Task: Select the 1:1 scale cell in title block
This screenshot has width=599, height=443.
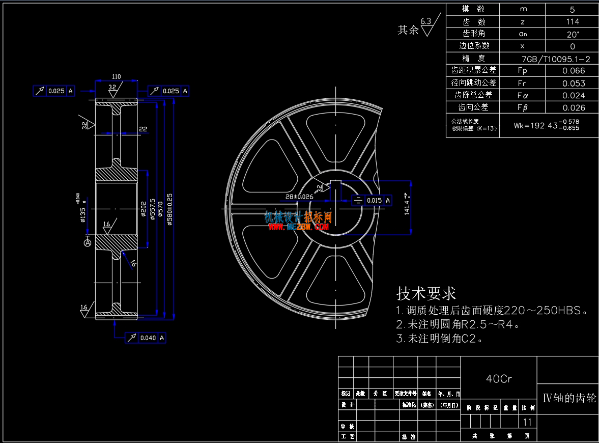Action: coord(528,422)
